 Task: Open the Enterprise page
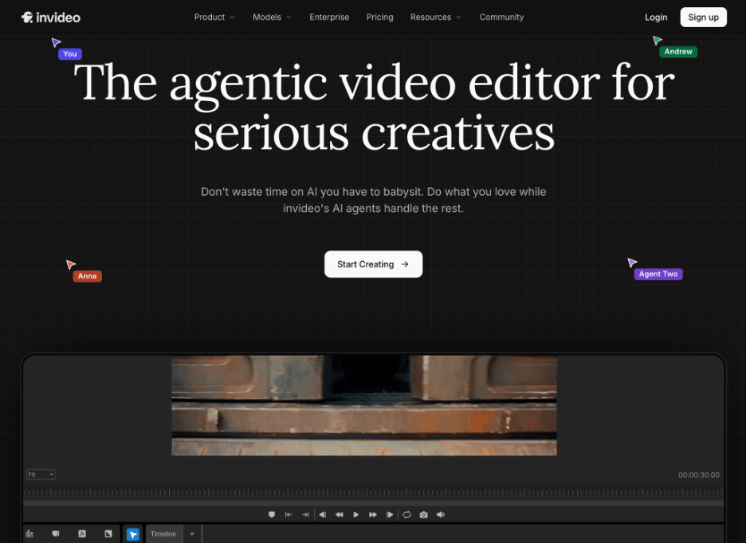pyautogui.click(x=329, y=17)
